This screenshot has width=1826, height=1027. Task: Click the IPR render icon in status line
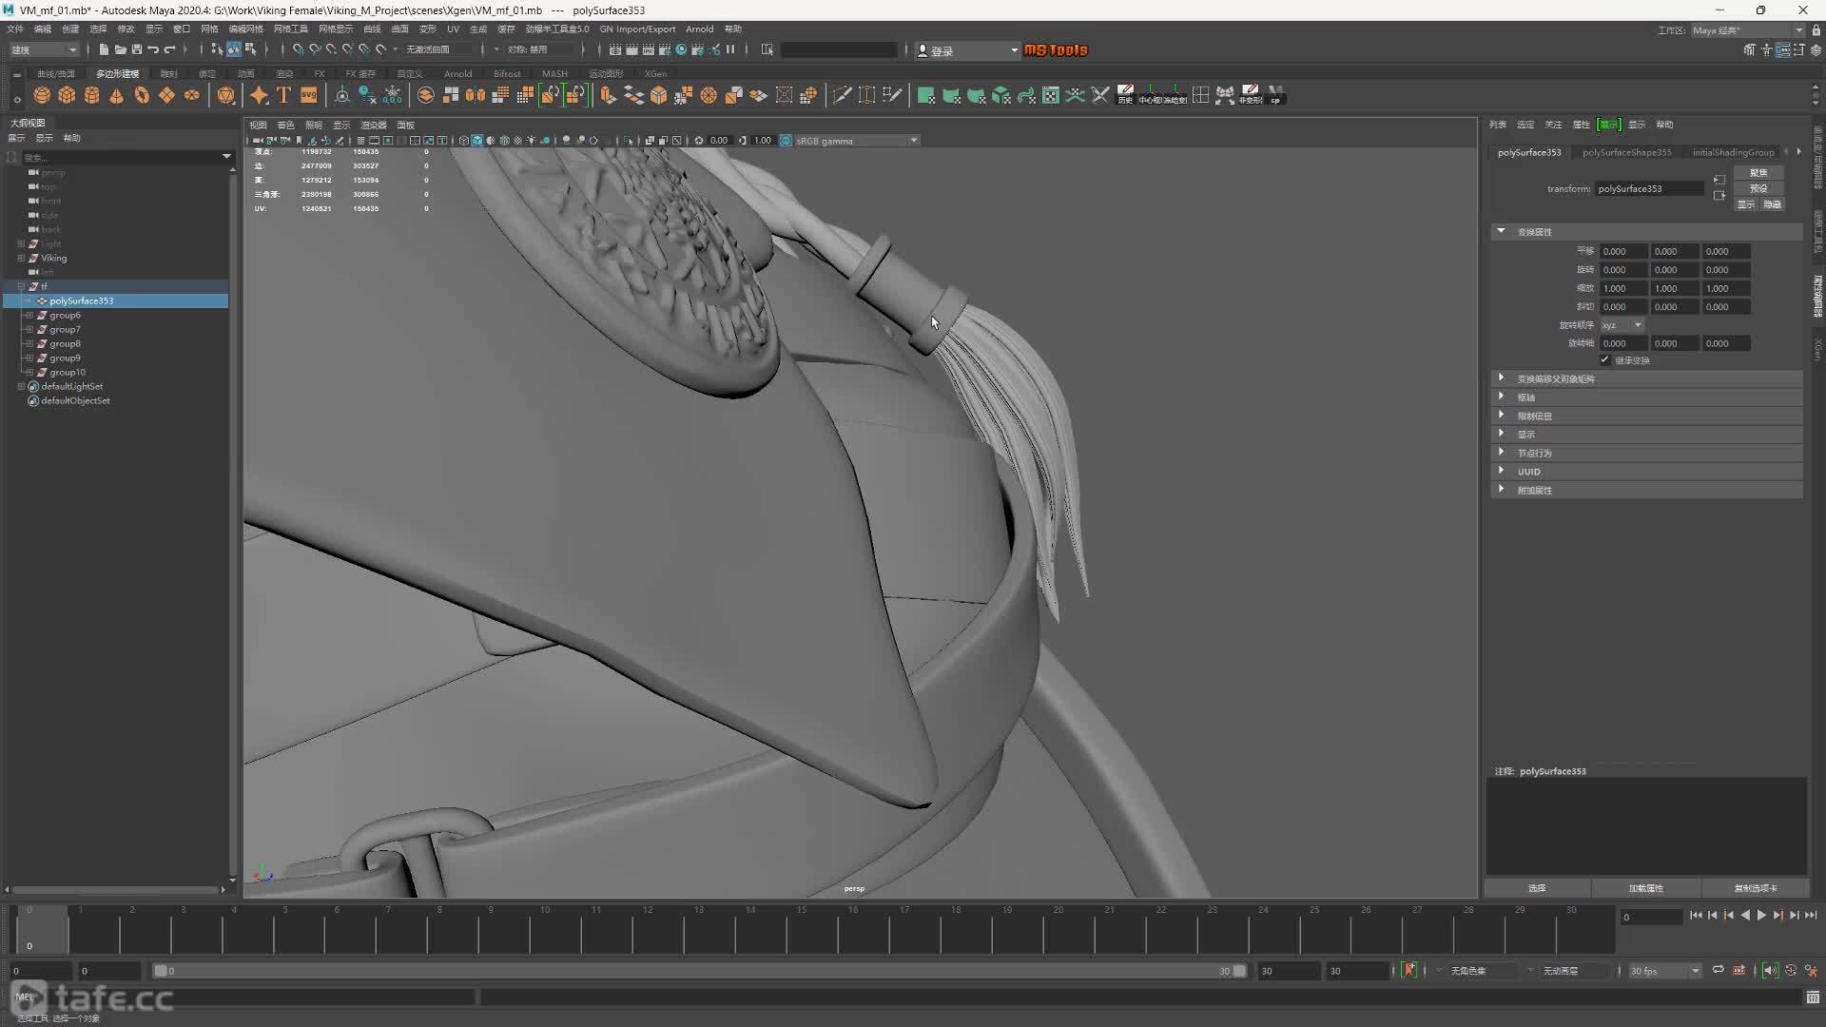point(648,49)
